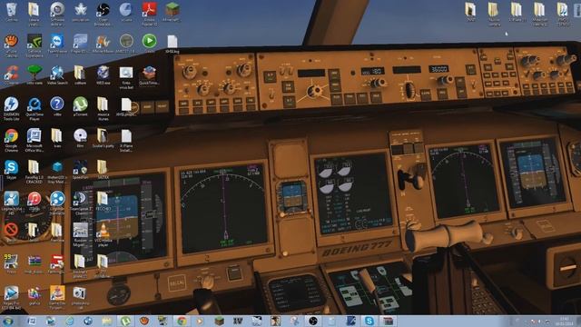Launch Fraps desktop shortcut
Screen dimensions: 581x327
tap(12, 264)
